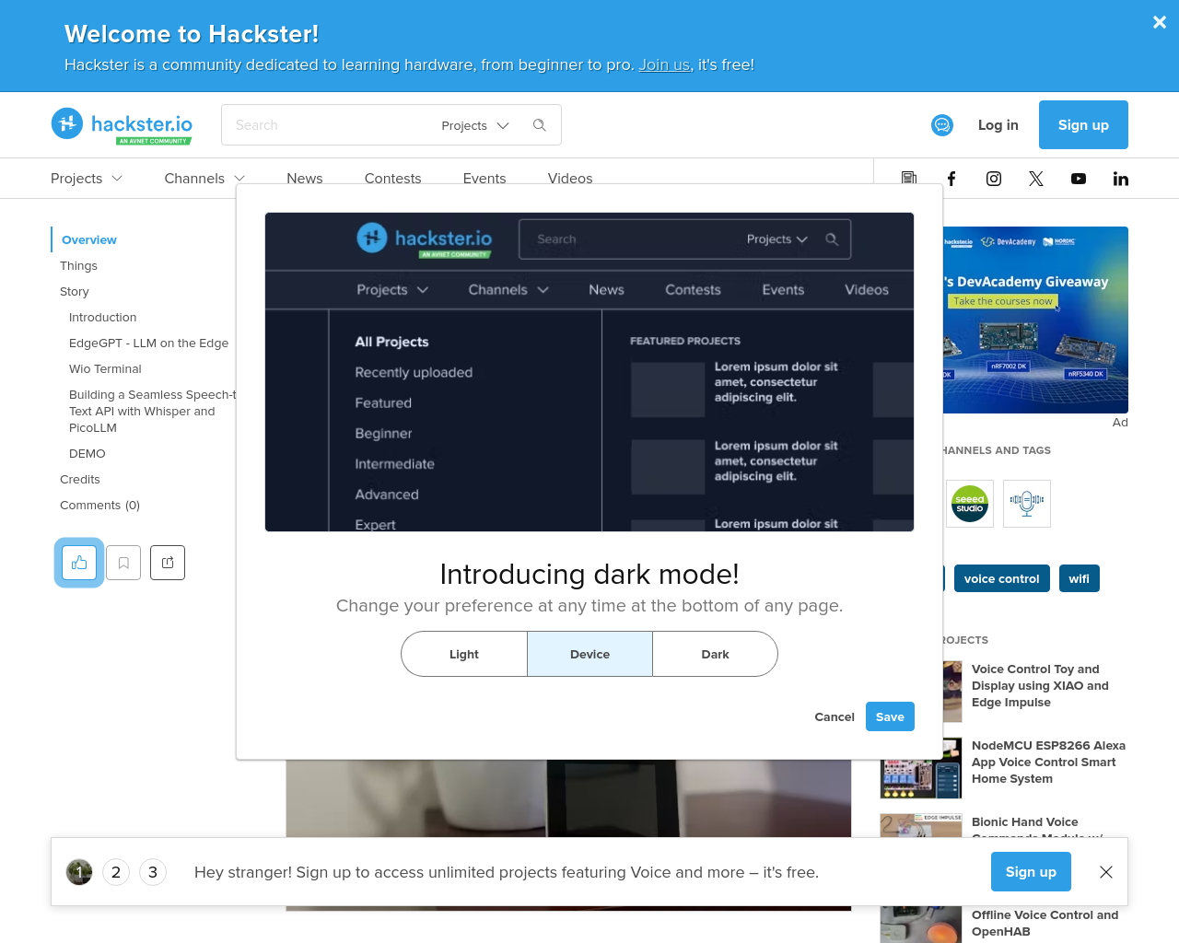Screen dimensions: 1179x943
Task: Click the thumbs-up respect button
Action: pyautogui.click(x=79, y=563)
